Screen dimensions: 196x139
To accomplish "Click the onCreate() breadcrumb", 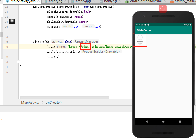I will point(54,103).
